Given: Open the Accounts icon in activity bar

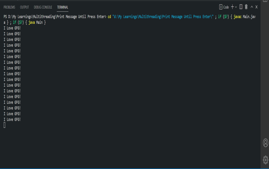Looking at the screenshot, I should [x=265, y=143].
